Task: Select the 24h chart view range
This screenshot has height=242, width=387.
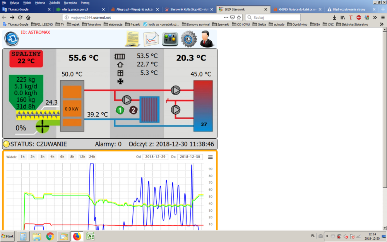Action: pyautogui.click(x=92, y=157)
